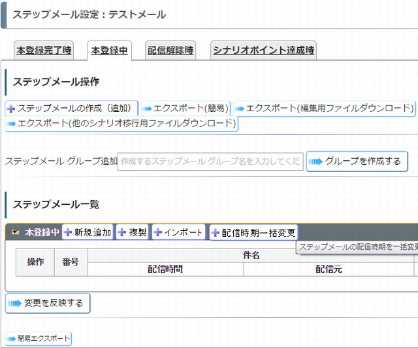Click the ステップメール グループ追加 label
Image resolution: width=418 pixels, height=348 pixels.
pyautogui.click(x=61, y=162)
